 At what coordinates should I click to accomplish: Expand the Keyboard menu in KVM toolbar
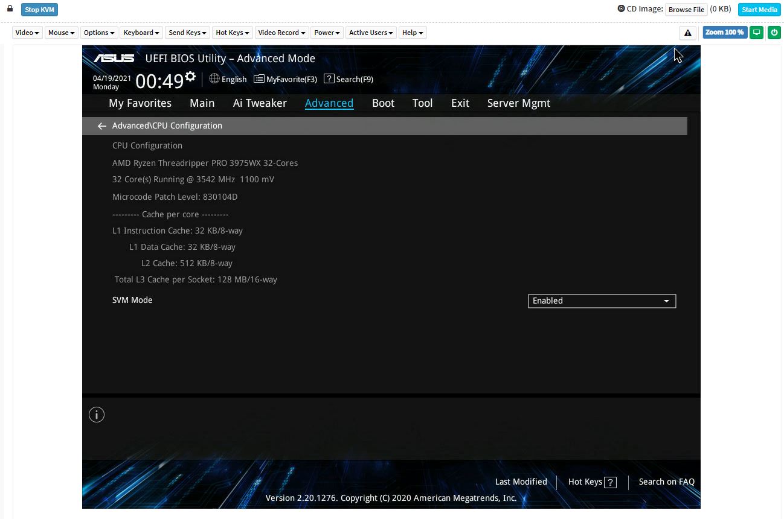click(x=141, y=33)
